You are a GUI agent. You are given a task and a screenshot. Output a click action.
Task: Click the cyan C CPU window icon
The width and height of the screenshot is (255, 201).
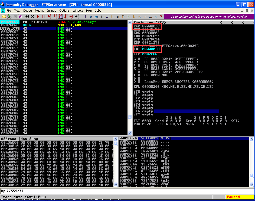(x=3, y=11)
